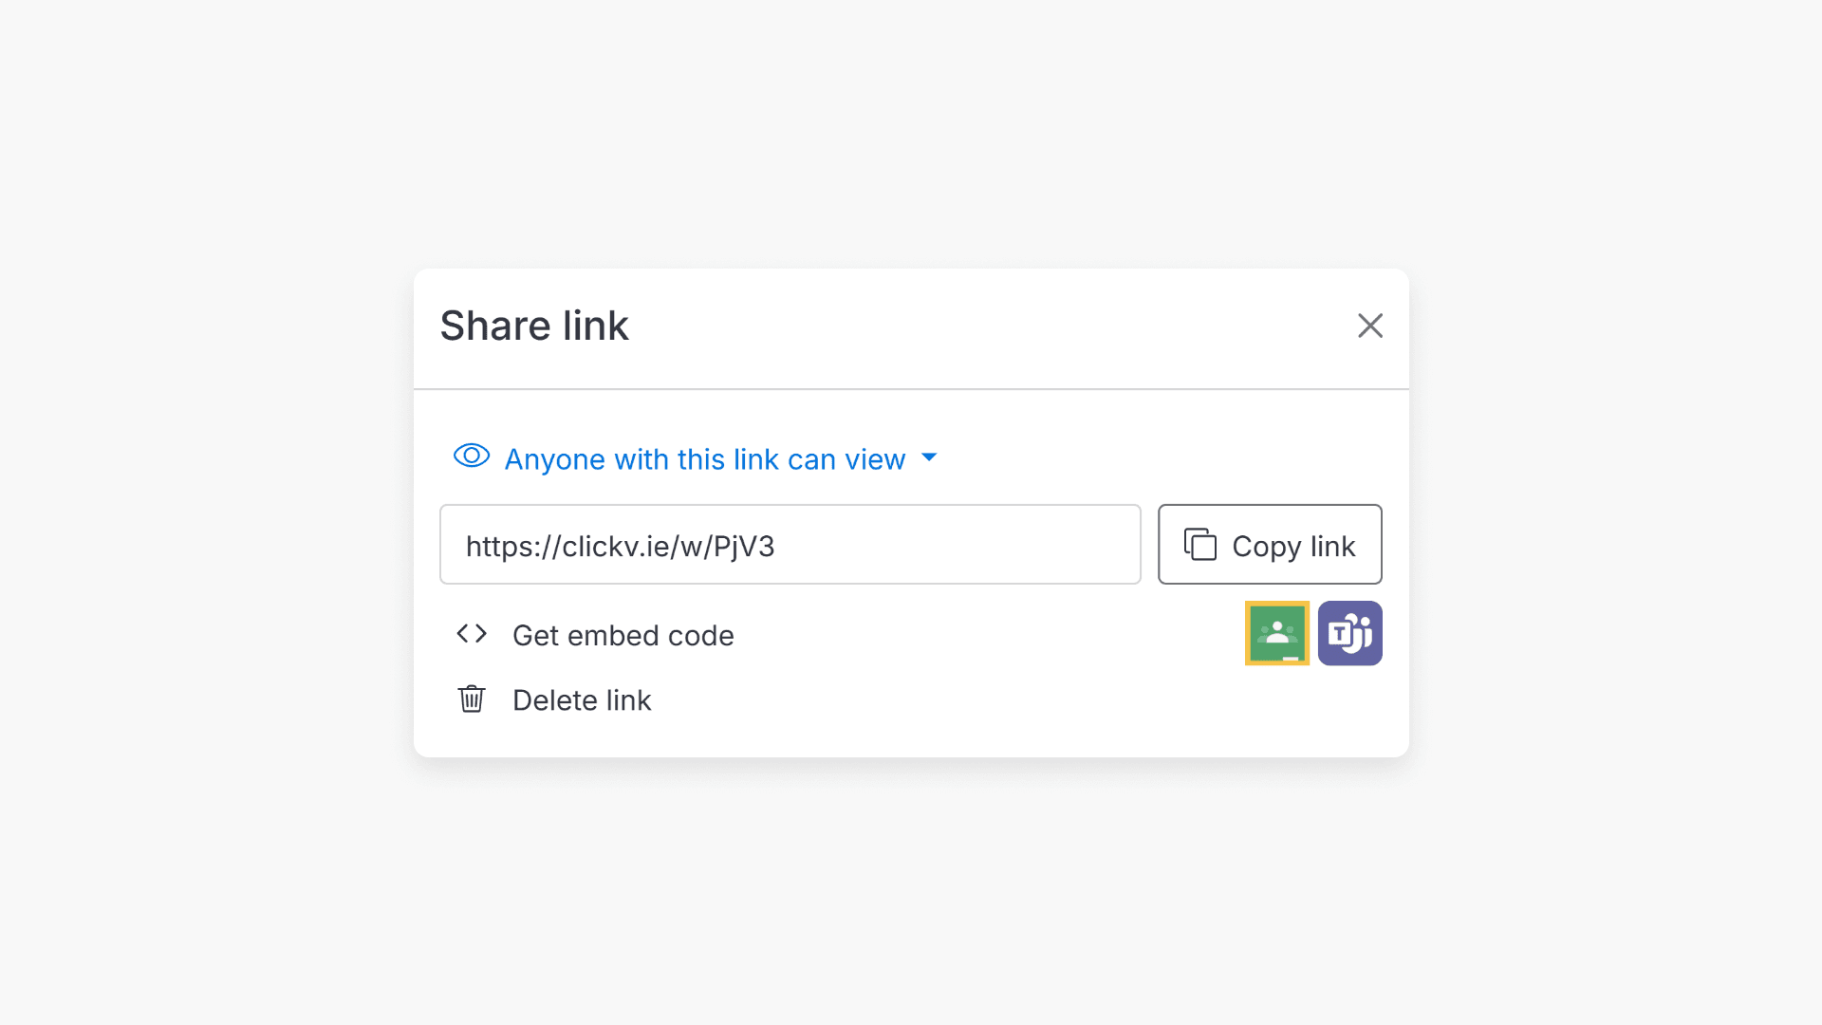
Task: Click Delete link
Action: click(x=582, y=699)
